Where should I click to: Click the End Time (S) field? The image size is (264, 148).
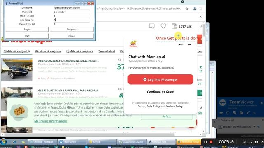click(x=71, y=20)
